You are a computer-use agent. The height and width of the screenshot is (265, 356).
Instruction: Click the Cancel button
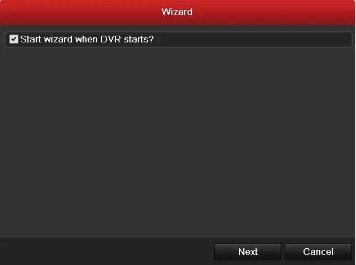[x=318, y=252]
